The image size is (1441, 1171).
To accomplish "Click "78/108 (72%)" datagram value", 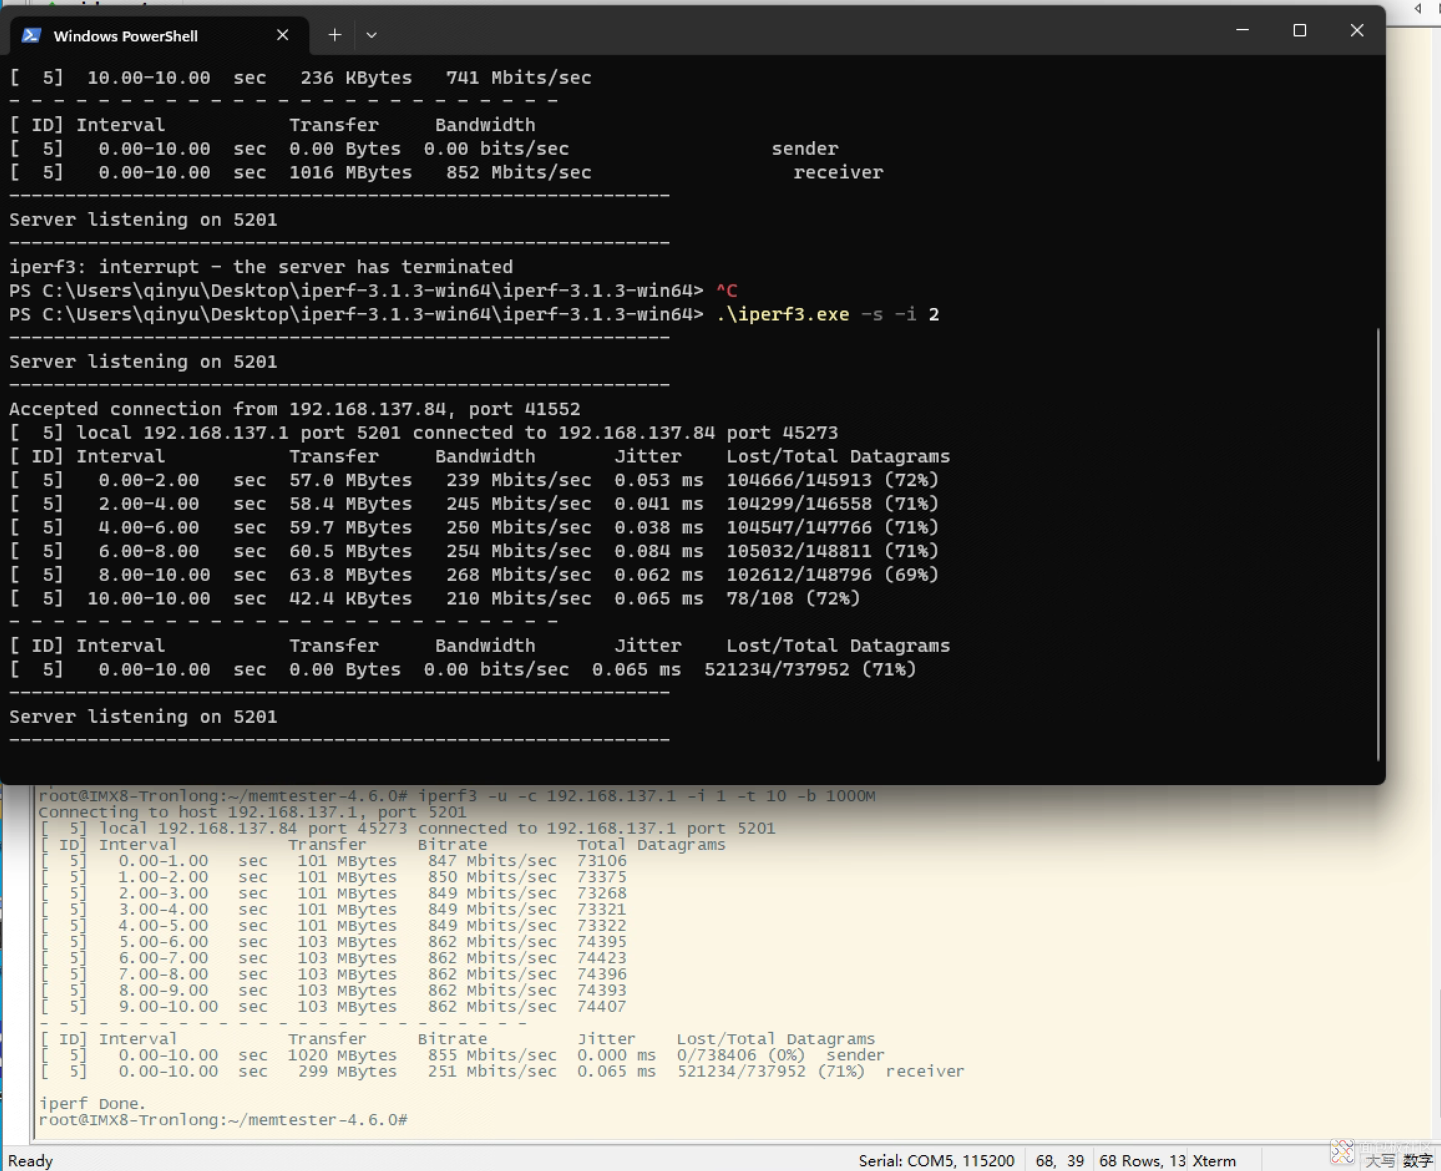I will click(792, 599).
